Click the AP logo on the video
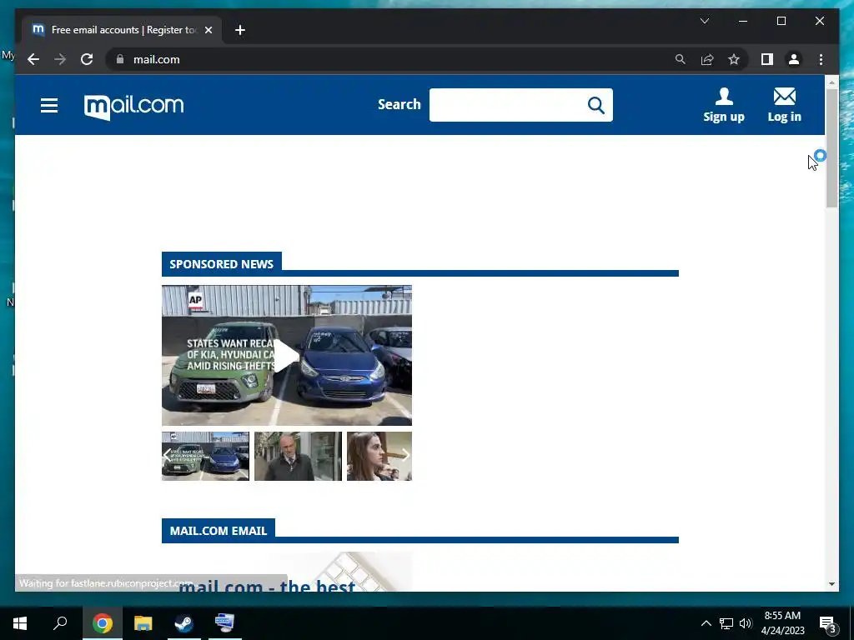This screenshot has height=640, width=854. (195, 300)
